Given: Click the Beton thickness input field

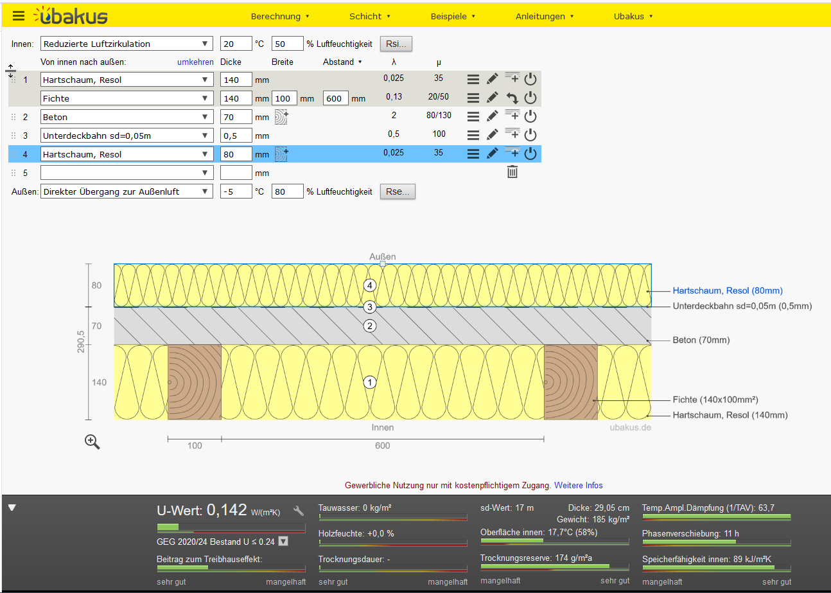Looking at the screenshot, I should (x=236, y=117).
